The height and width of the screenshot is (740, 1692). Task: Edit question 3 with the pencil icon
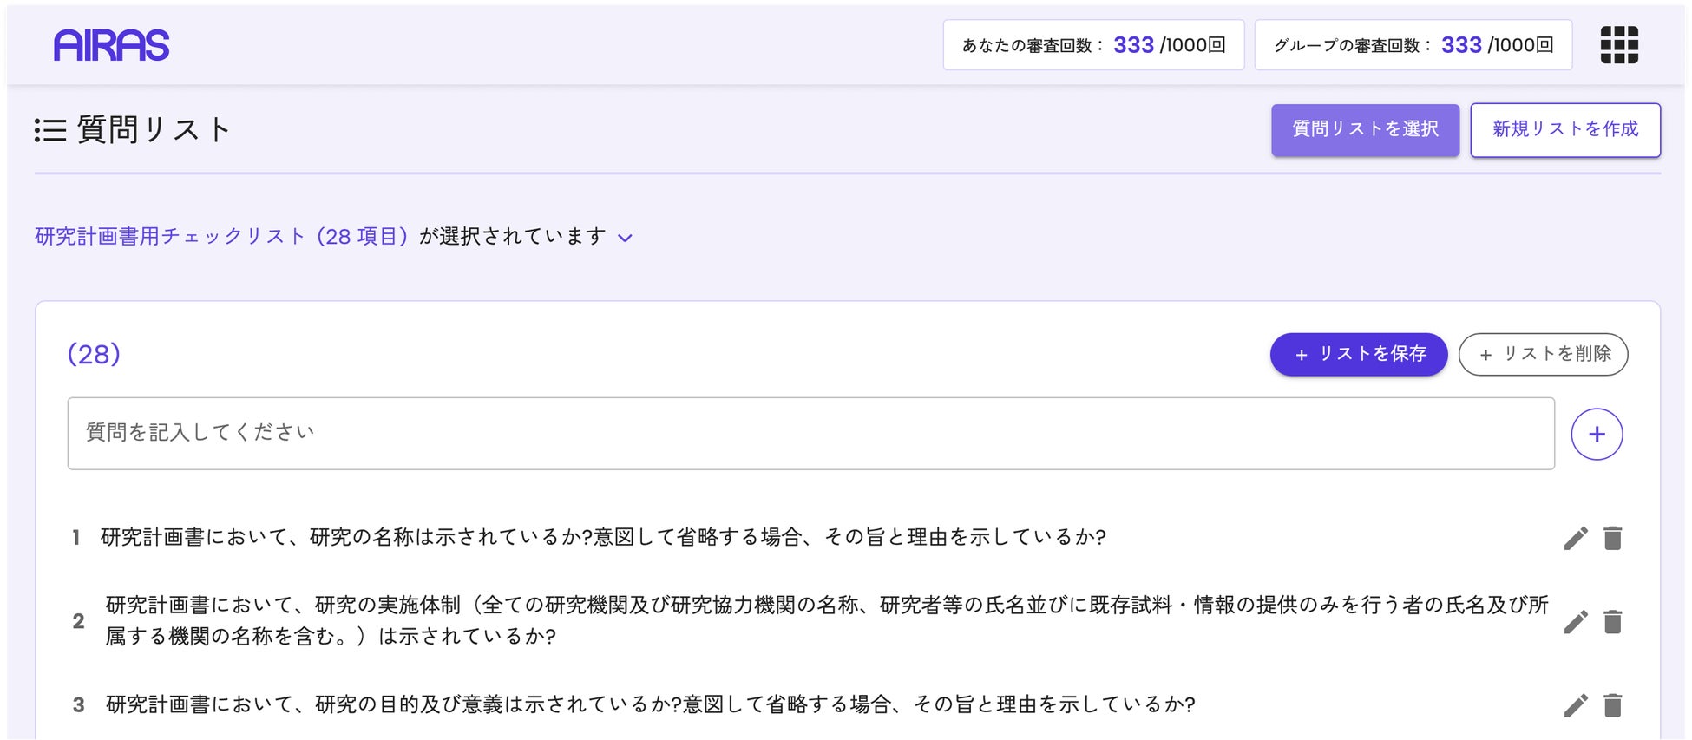point(1576,705)
